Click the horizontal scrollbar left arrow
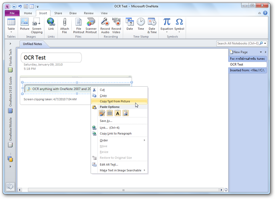Screen dimensions: 275x199 tap(20, 190)
